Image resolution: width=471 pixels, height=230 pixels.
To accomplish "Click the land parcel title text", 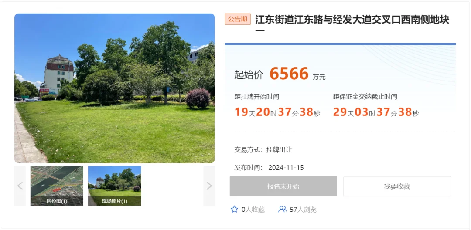I will coord(352,25).
